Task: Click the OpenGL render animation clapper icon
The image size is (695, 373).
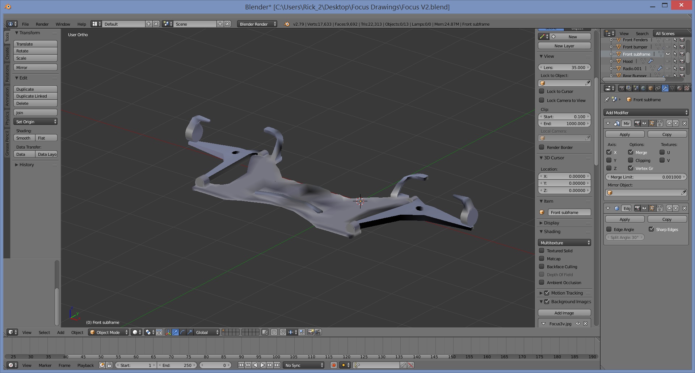Action: coord(317,332)
